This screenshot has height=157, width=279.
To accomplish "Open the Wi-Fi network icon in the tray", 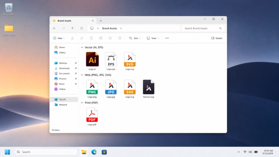I will [245, 152].
